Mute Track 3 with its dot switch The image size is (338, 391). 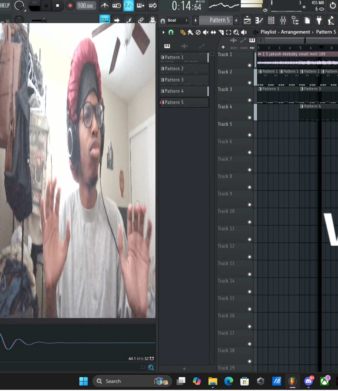[x=250, y=100]
